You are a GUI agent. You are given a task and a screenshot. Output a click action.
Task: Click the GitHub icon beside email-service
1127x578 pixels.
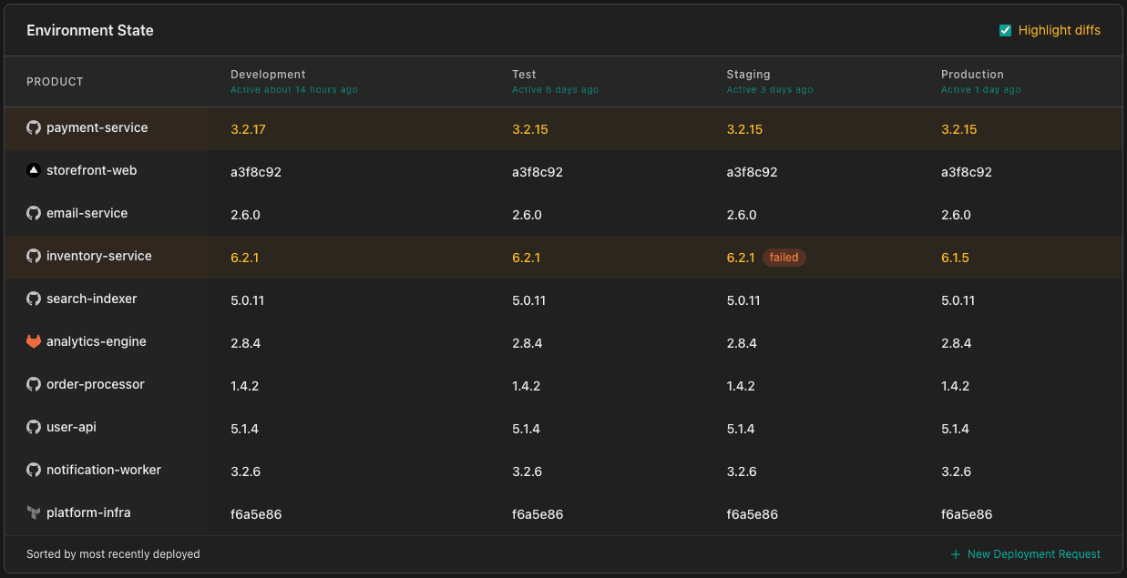click(x=34, y=214)
